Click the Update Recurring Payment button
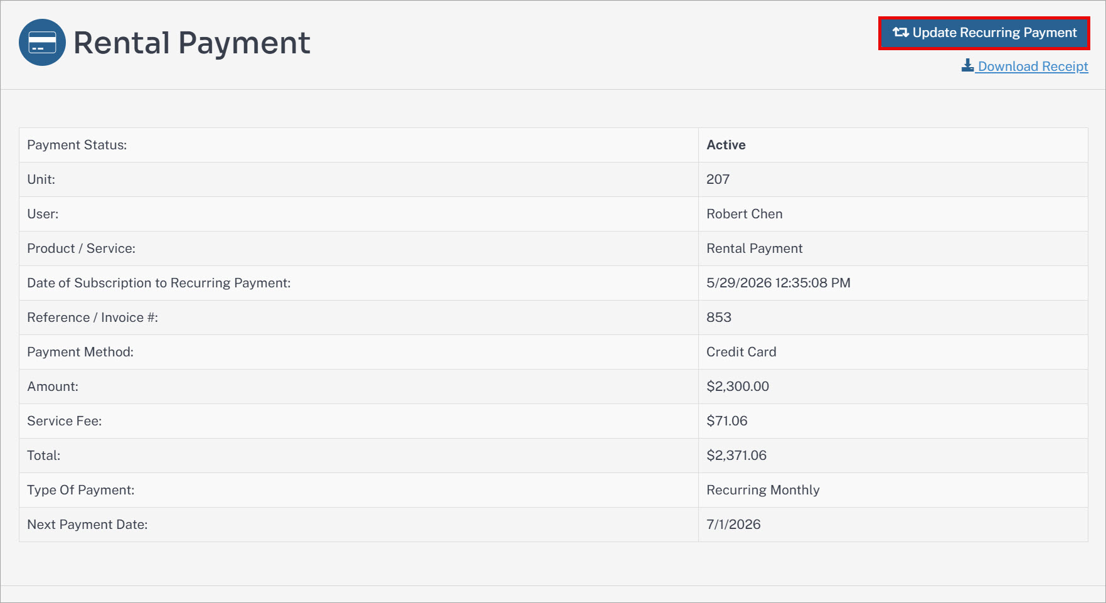 984,33
